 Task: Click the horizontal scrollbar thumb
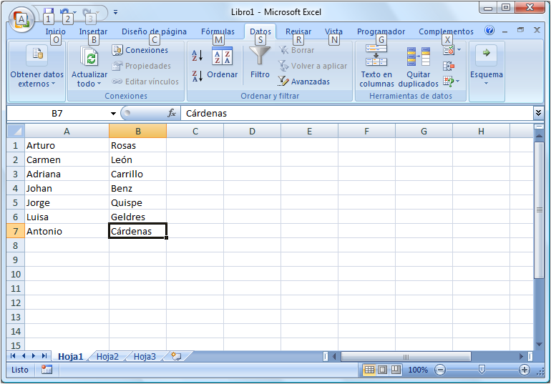406,357
